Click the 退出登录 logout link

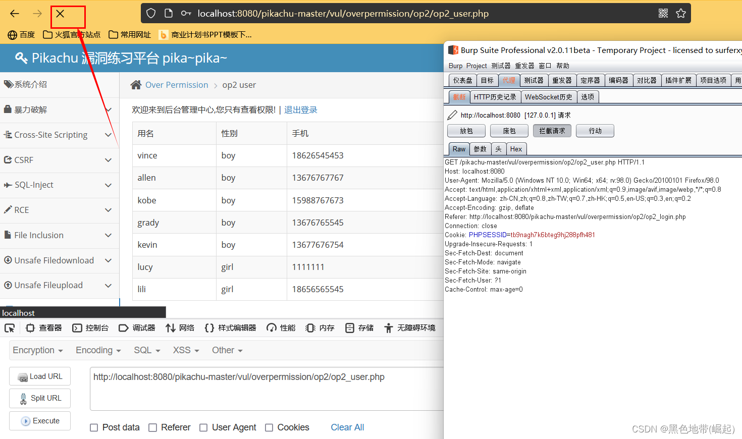(x=301, y=110)
